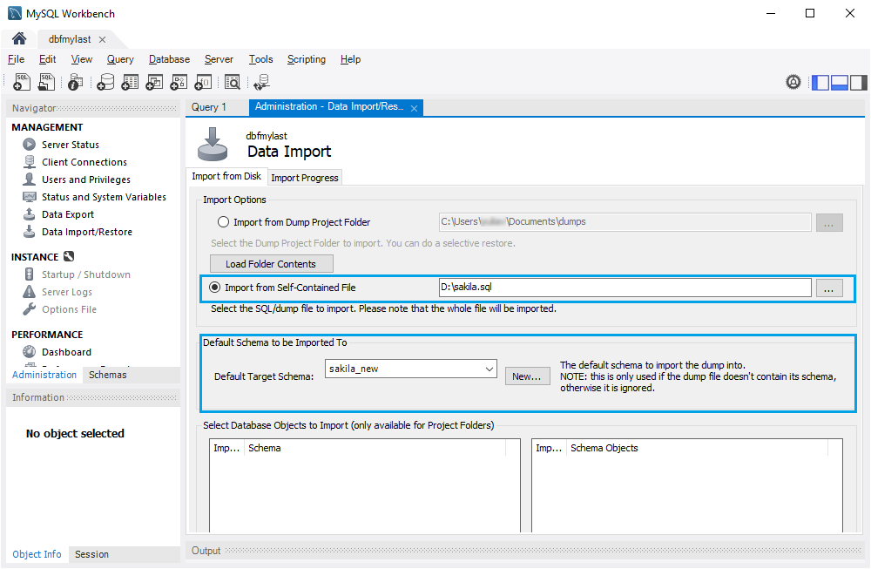Create a new stored procedure
The image size is (871, 569).
[x=179, y=82]
